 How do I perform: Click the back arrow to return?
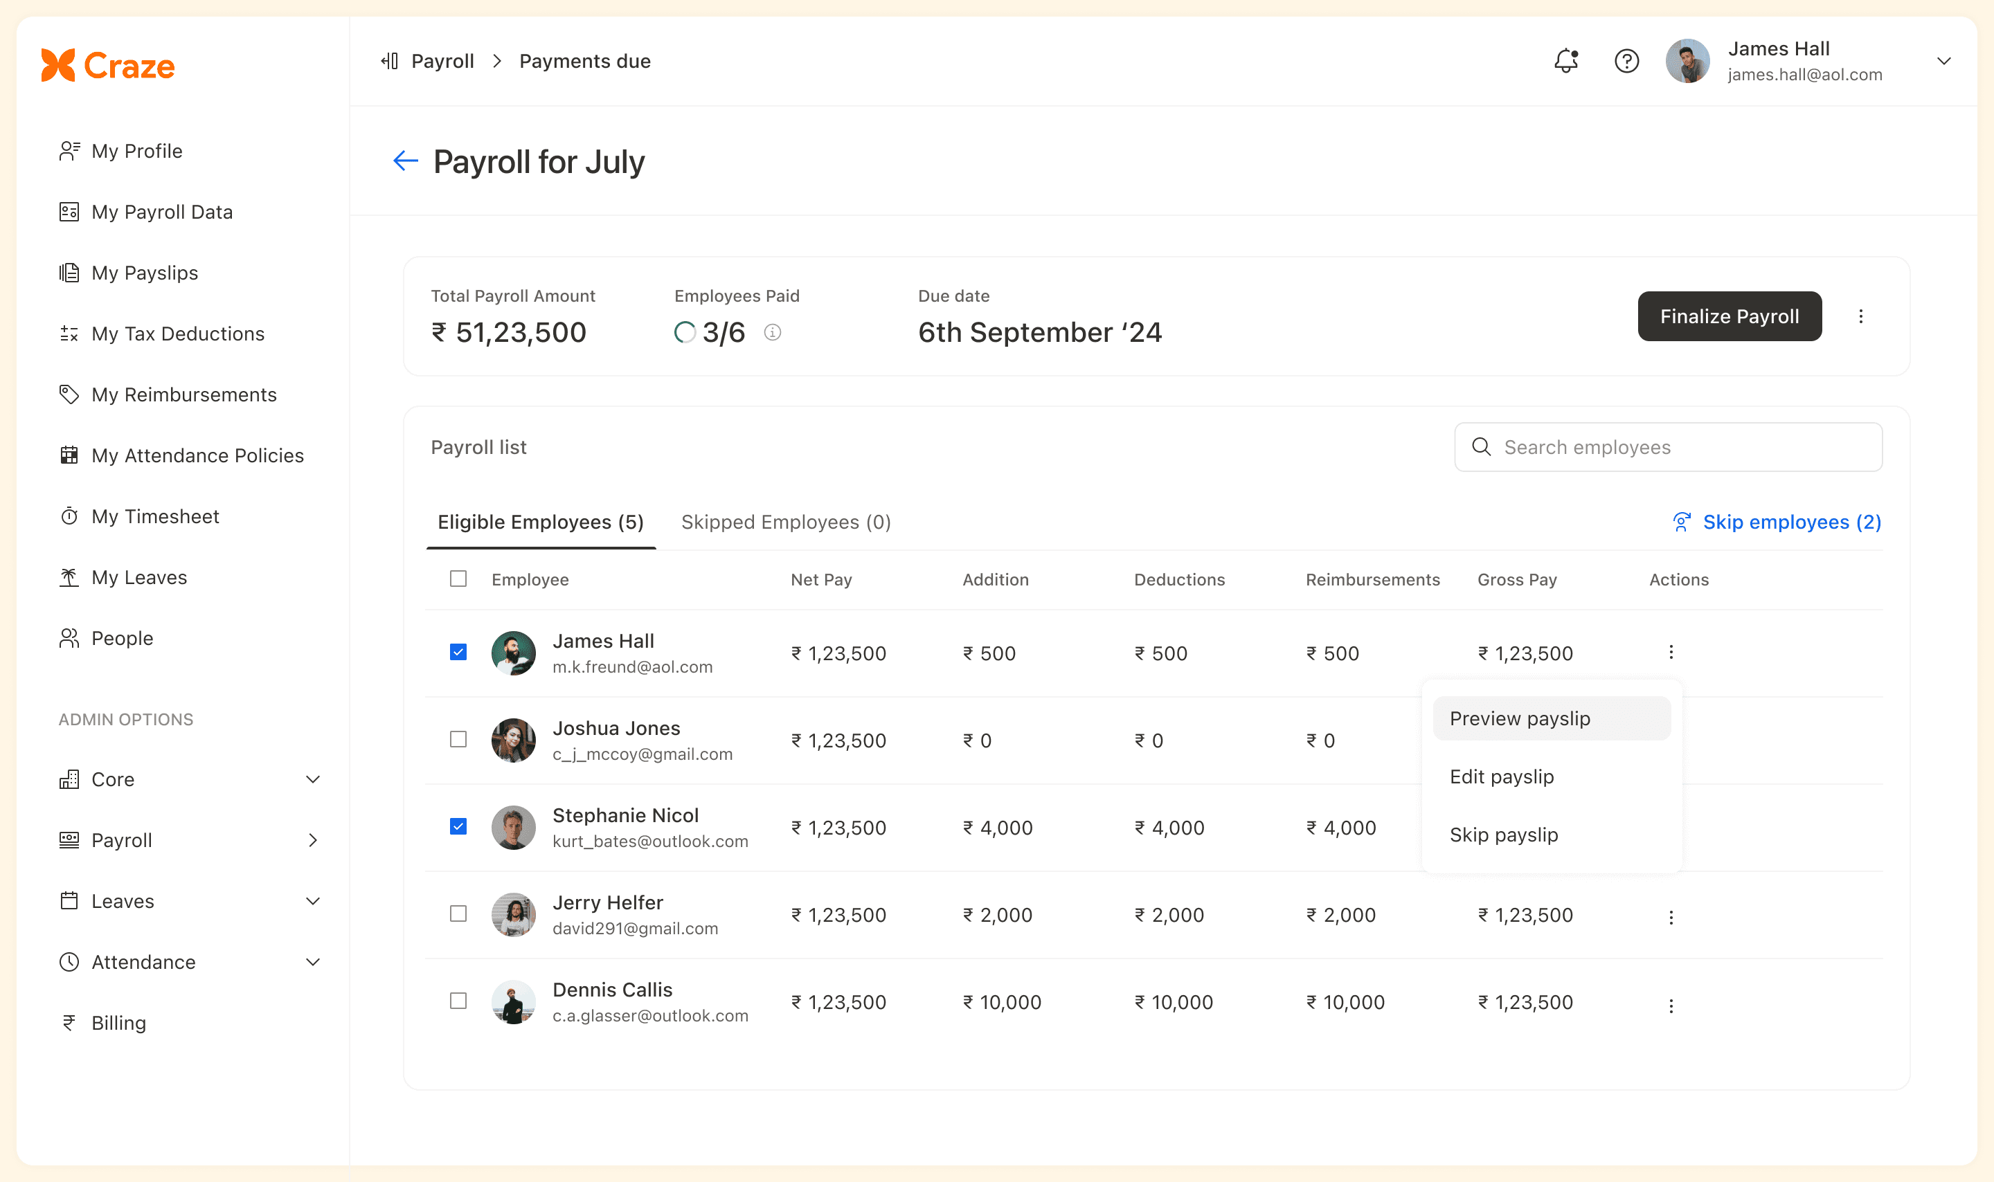coord(405,159)
